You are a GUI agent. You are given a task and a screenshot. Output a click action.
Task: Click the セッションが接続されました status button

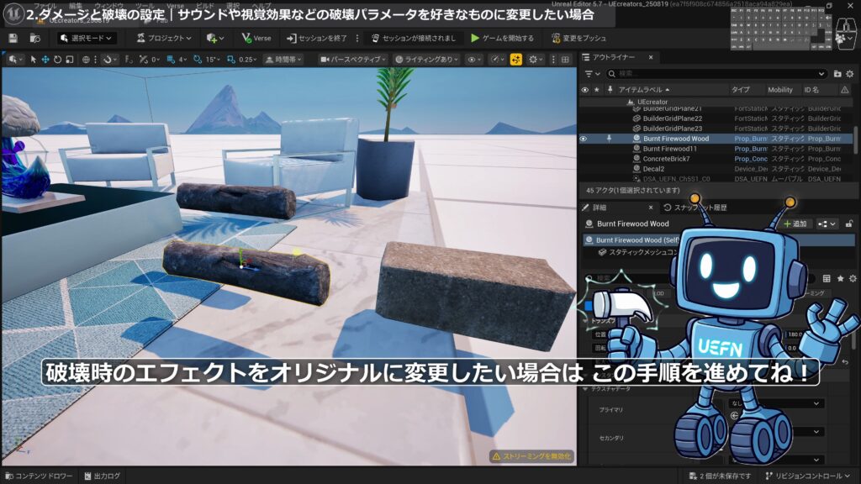(414, 38)
